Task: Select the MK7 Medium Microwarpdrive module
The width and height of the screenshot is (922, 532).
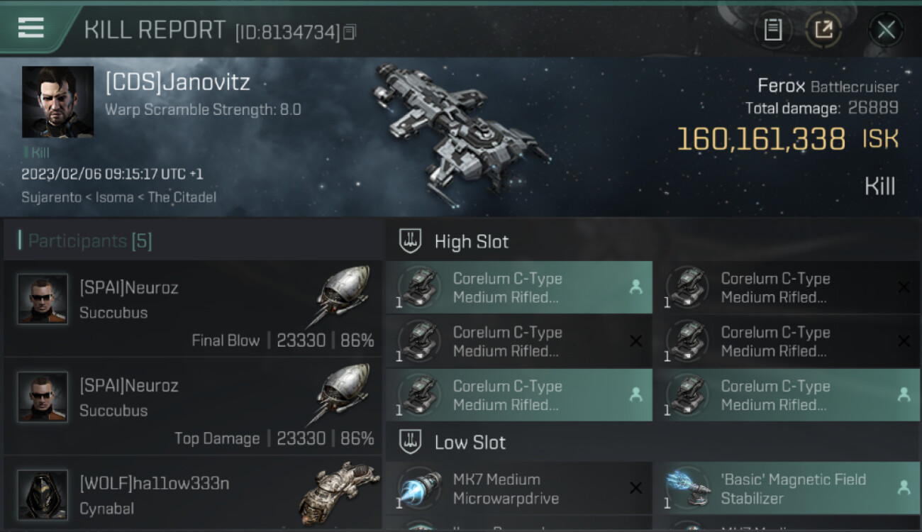Action: click(x=519, y=488)
